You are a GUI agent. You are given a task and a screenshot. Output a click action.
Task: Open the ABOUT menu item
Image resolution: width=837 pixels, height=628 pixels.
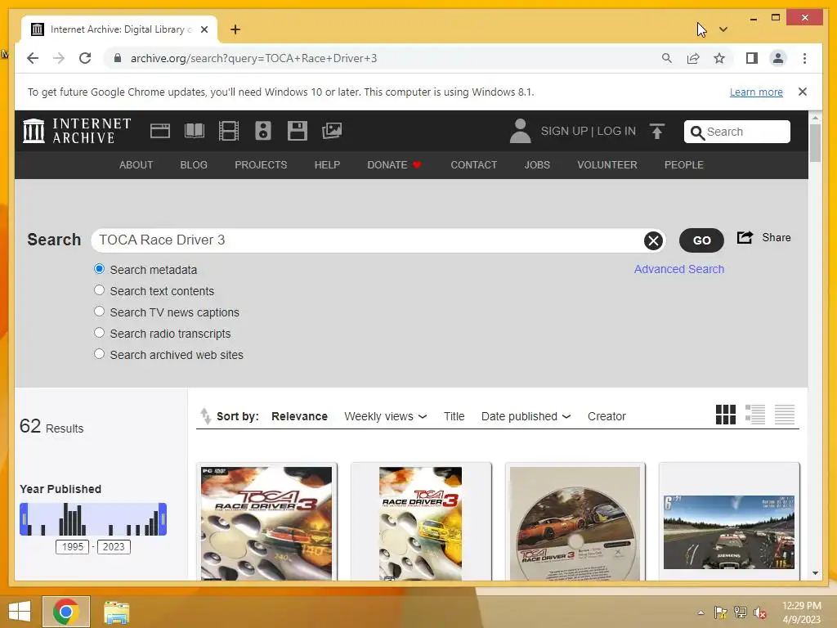click(137, 165)
